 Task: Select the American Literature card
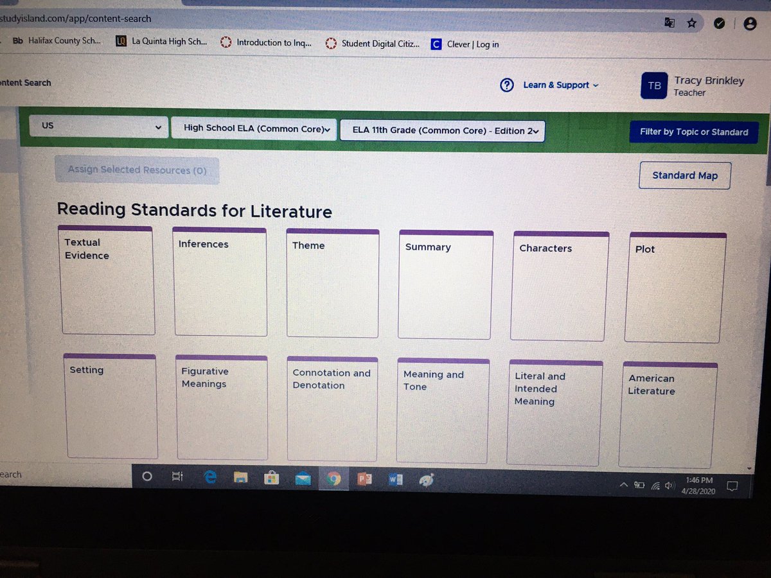(x=668, y=415)
